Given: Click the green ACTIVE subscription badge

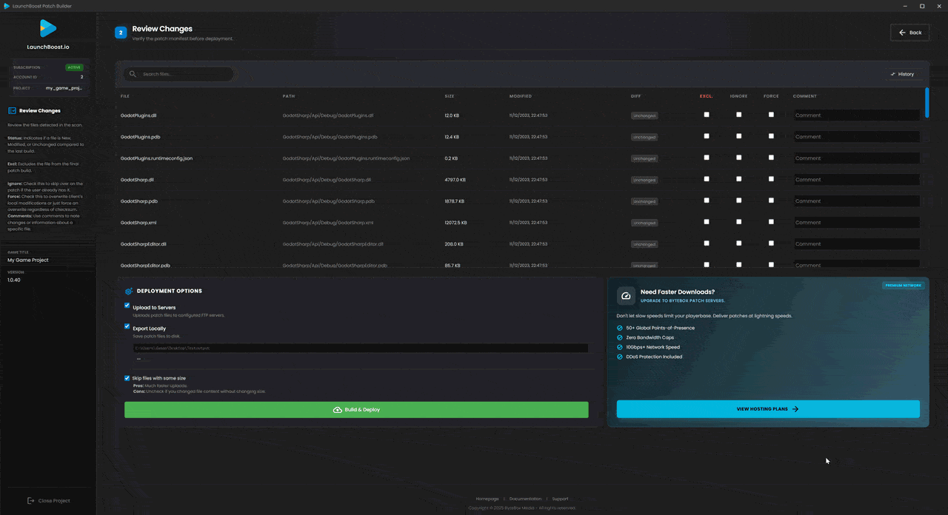Looking at the screenshot, I should pos(74,67).
